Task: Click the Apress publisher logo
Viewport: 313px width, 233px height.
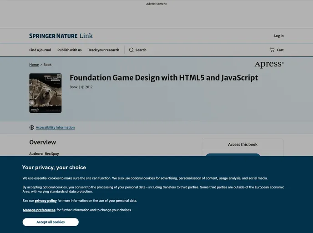Action: tap(269, 64)
